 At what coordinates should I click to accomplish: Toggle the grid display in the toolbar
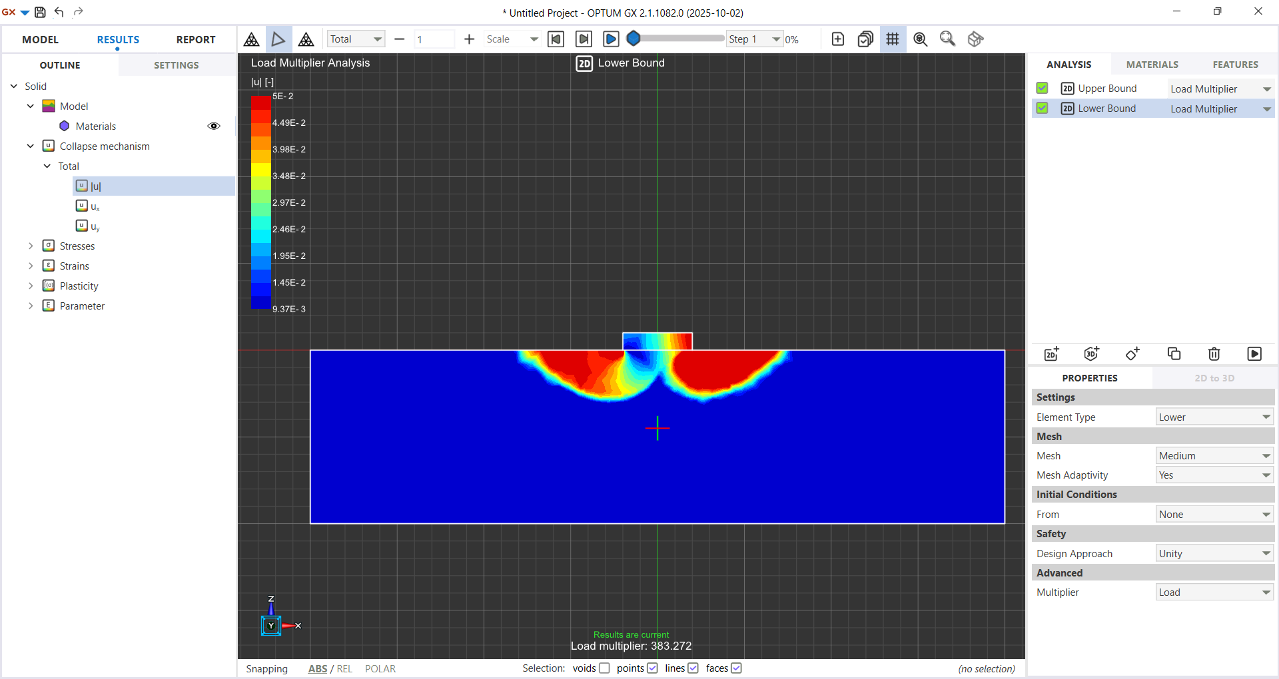893,39
